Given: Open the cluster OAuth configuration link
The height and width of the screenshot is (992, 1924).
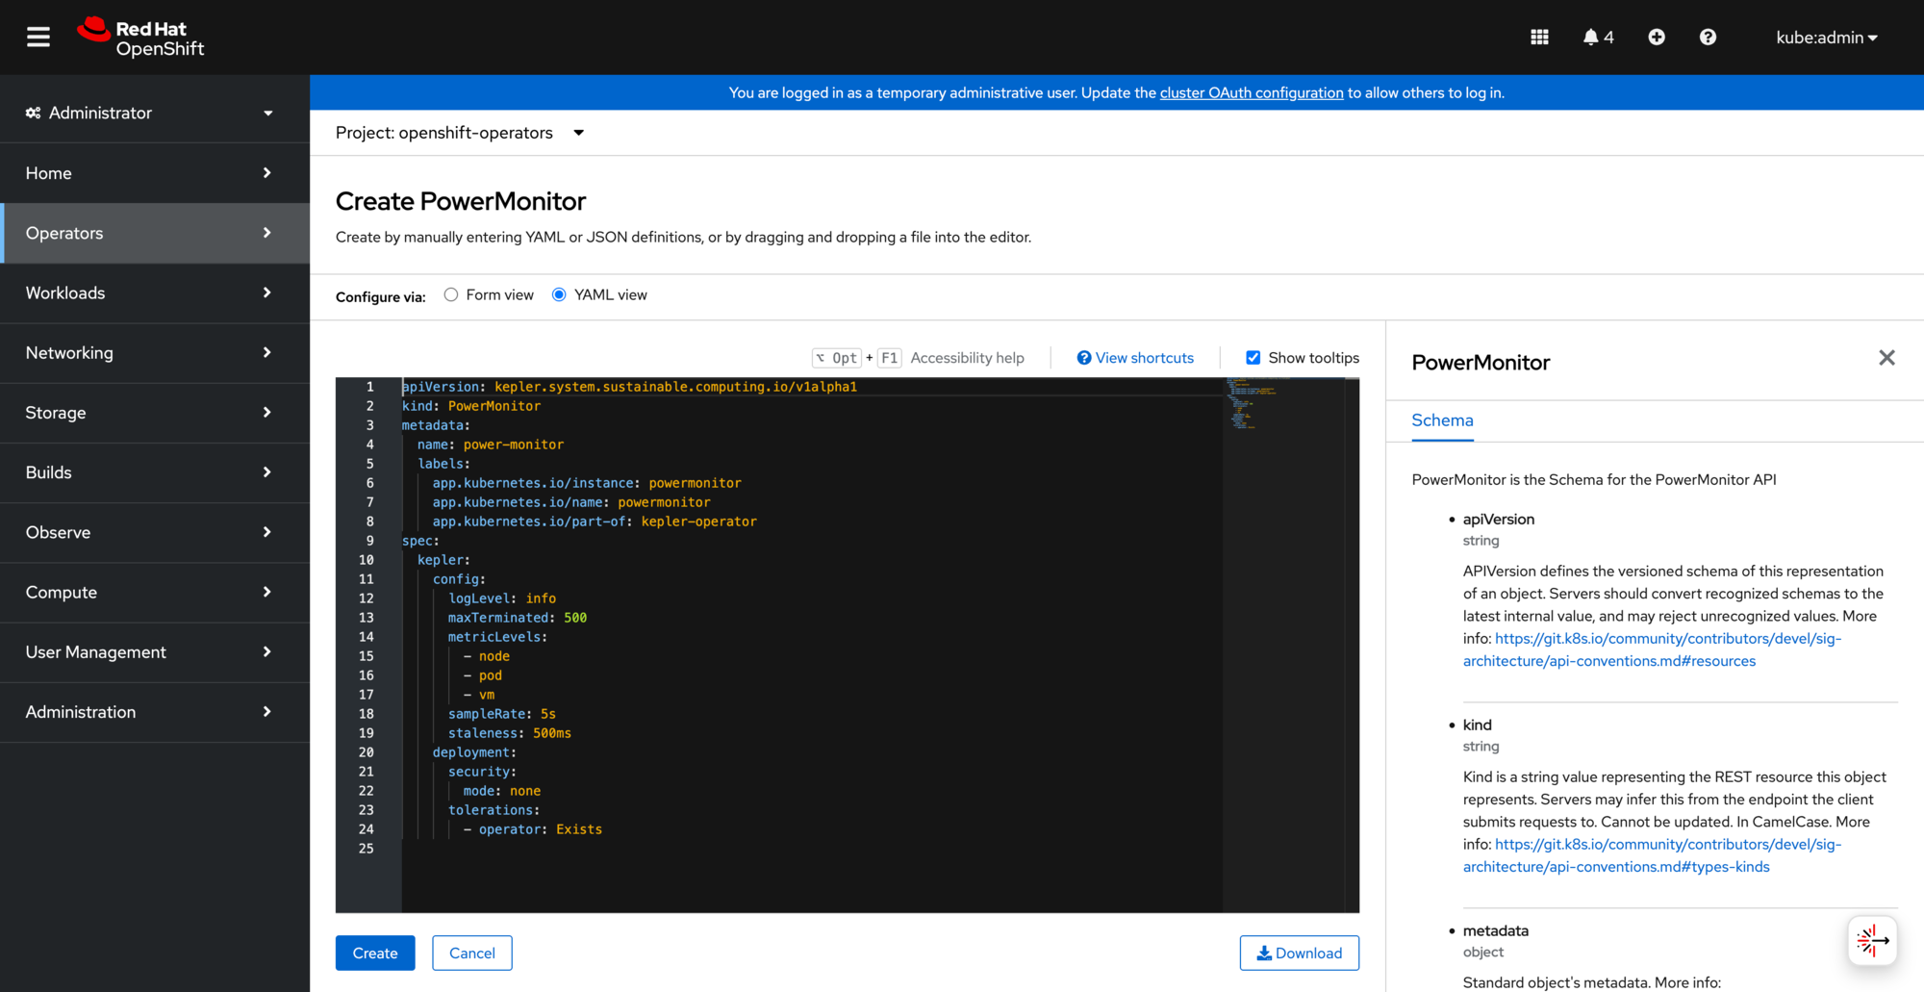Looking at the screenshot, I should click(x=1251, y=92).
